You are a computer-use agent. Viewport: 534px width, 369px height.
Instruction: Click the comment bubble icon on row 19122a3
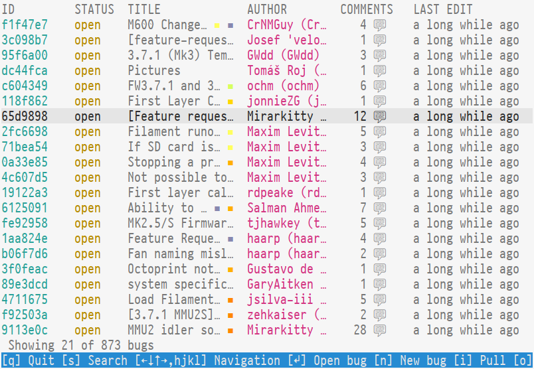[x=380, y=193]
